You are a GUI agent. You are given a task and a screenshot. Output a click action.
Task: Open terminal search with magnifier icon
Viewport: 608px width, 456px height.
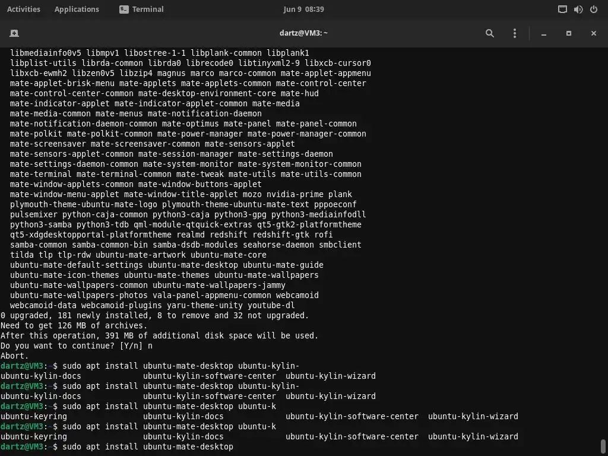coord(490,33)
